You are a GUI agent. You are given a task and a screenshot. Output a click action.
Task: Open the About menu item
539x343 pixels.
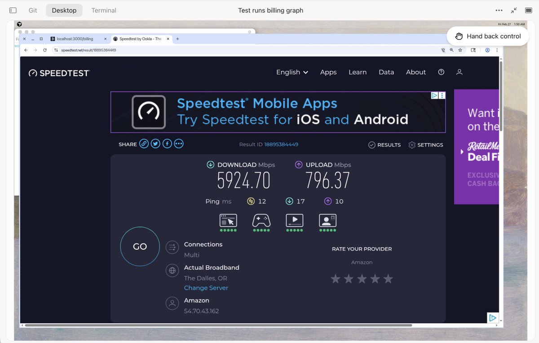click(416, 72)
